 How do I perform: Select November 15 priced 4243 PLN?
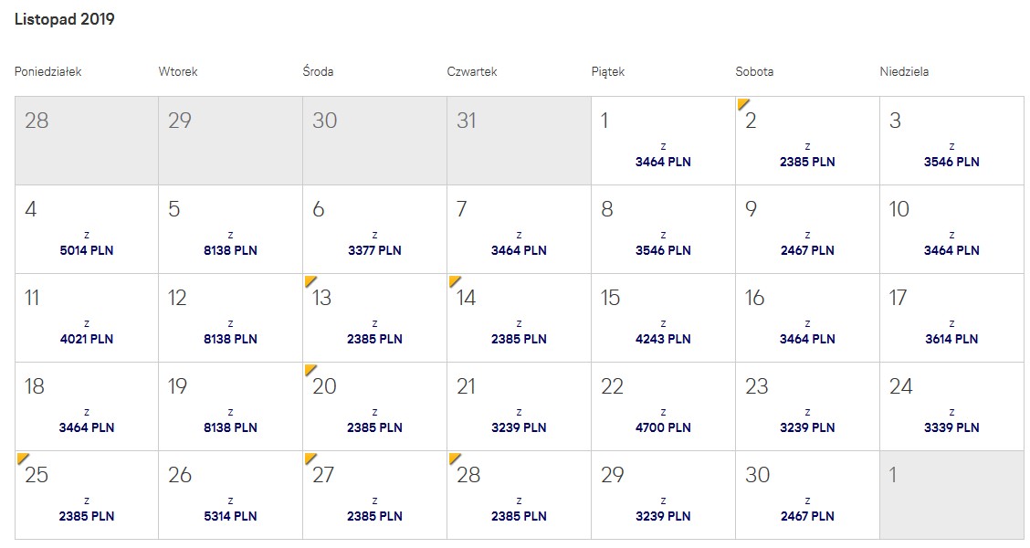pyautogui.click(x=663, y=318)
